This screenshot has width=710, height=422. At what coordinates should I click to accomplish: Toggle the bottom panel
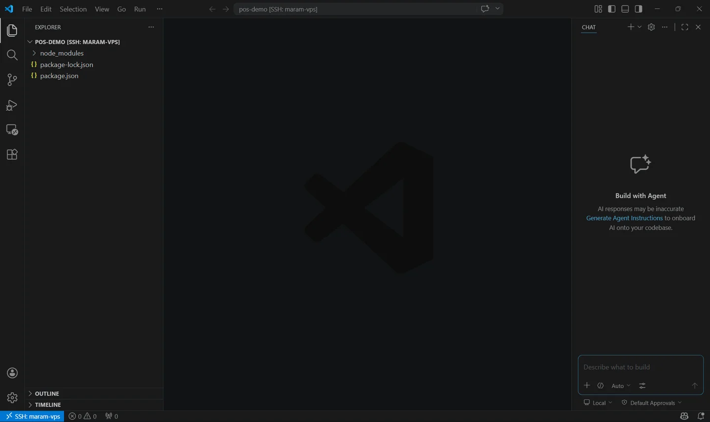(x=625, y=9)
